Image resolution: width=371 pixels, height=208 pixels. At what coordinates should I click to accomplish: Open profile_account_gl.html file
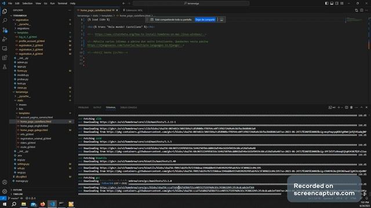point(32,41)
